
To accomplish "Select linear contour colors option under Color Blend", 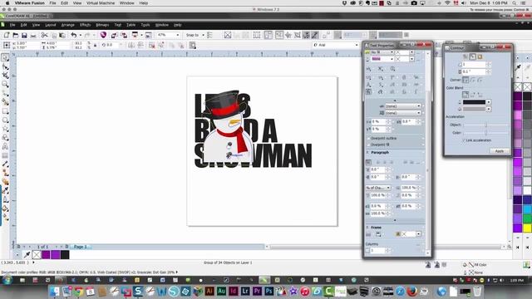I will 465,95.
